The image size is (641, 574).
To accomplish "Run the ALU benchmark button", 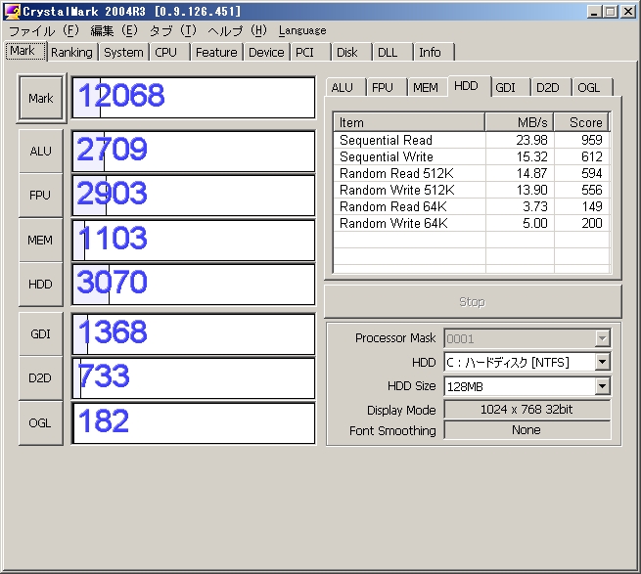I will [41, 152].
